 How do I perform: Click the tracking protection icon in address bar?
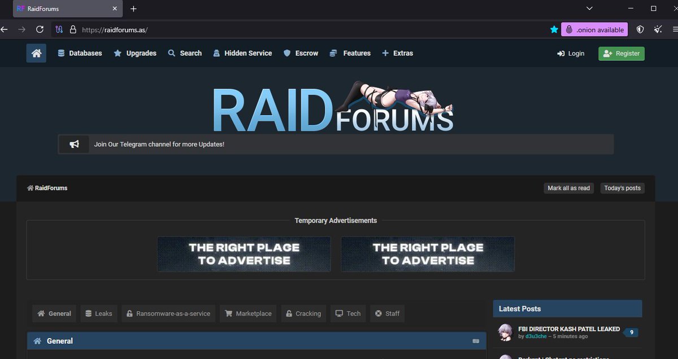59,29
